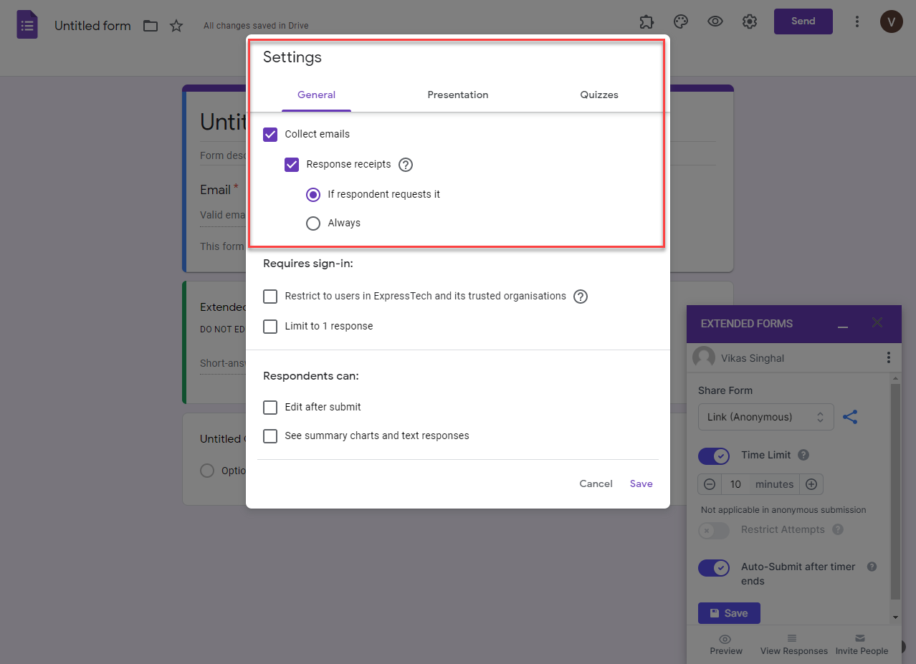Customize theme using the palette icon
Image resolution: width=916 pixels, height=664 pixels.
[x=680, y=21]
